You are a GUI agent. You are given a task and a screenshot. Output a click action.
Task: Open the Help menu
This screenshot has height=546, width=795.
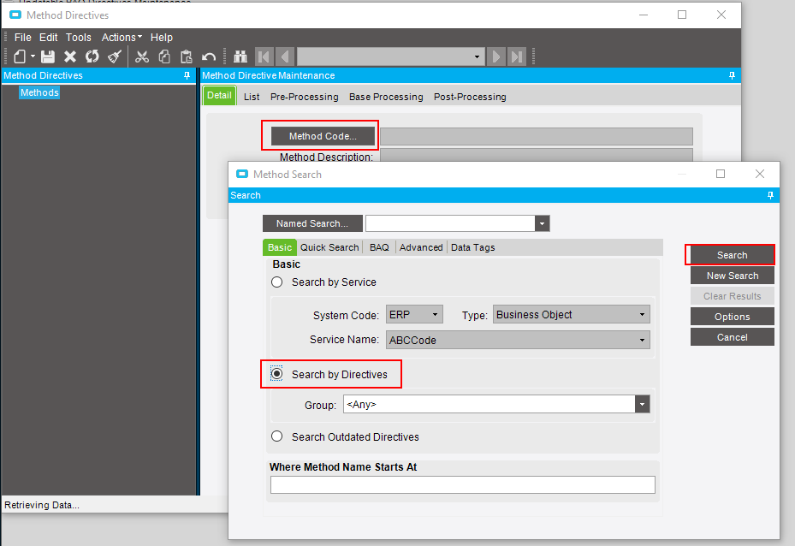(161, 37)
